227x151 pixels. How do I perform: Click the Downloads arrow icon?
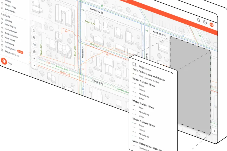point(2,8)
